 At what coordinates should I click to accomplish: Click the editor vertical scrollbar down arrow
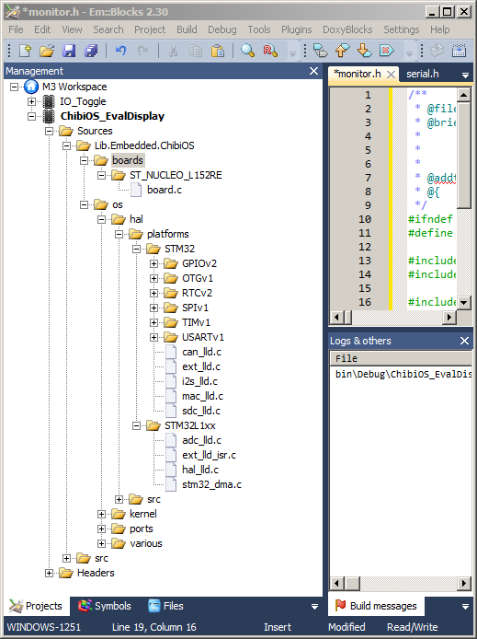coord(463,302)
